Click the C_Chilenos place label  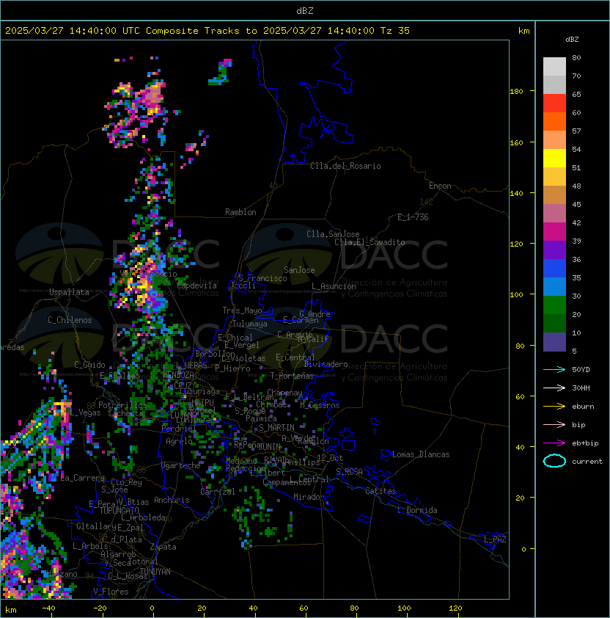[70, 319]
